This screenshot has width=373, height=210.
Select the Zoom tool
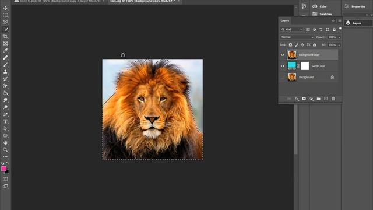tap(5, 150)
